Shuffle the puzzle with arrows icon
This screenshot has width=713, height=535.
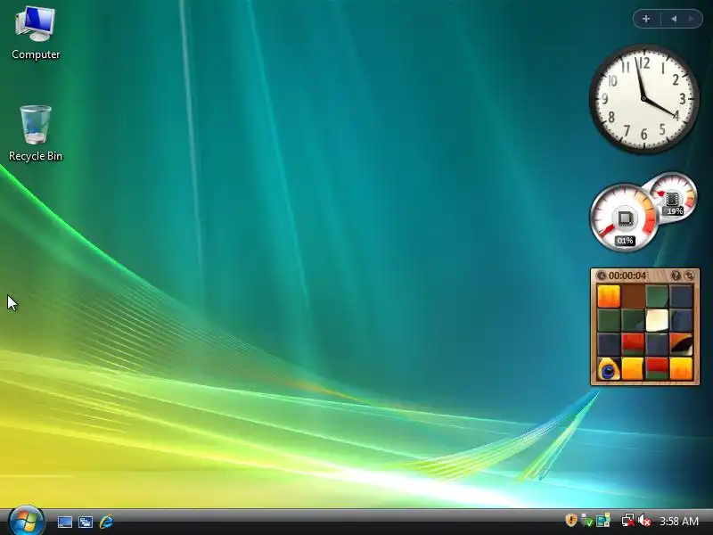689,276
